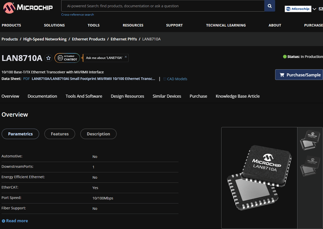The width and height of the screenshot is (323, 229).
Task: Open the TOOLS menu
Action: (94, 25)
